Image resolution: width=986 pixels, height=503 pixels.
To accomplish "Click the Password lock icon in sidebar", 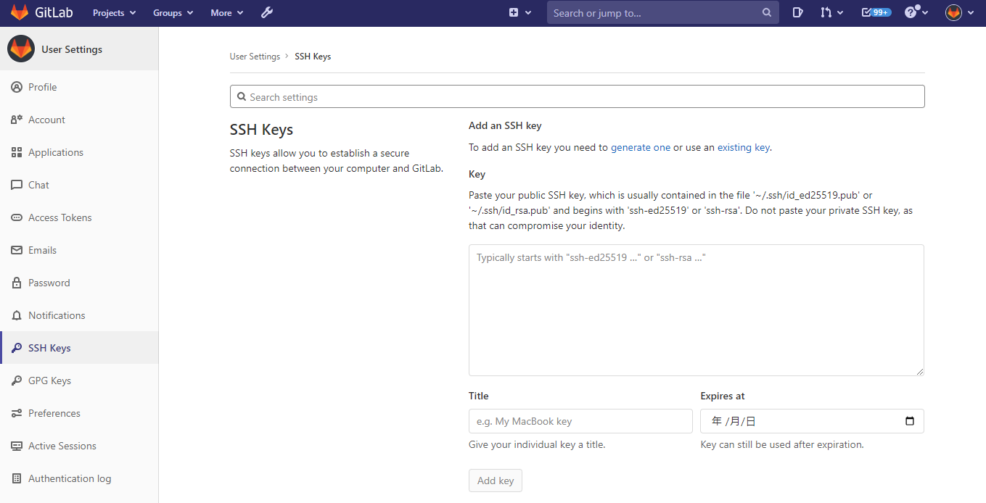I will click(x=16, y=282).
